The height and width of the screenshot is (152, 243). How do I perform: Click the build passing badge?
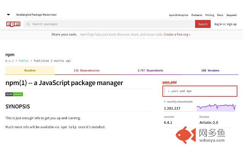click(14, 94)
